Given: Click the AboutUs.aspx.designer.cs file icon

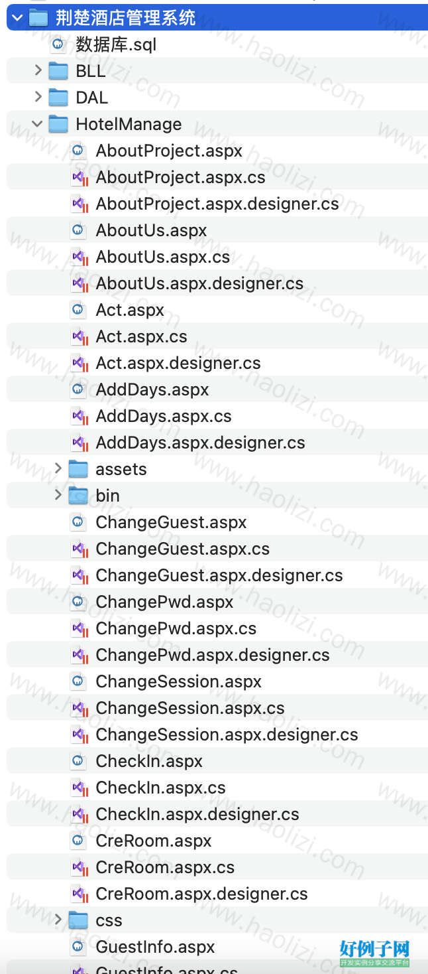Looking at the screenshot, I should point(80,284).
